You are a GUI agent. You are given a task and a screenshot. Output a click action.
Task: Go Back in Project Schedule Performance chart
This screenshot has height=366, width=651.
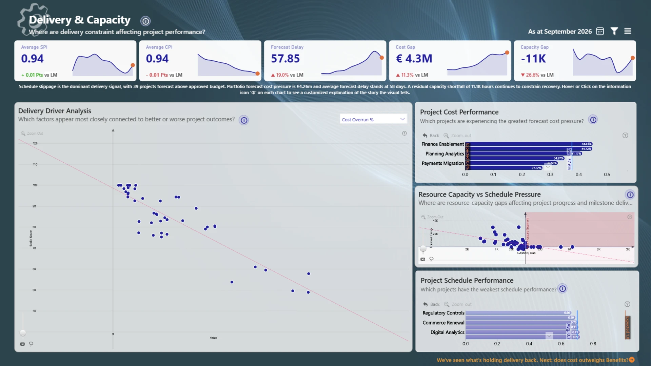[431, 304]
